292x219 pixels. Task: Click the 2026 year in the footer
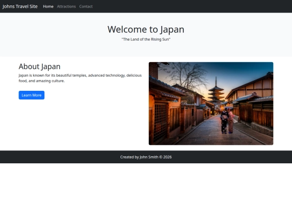coord(168,157)
